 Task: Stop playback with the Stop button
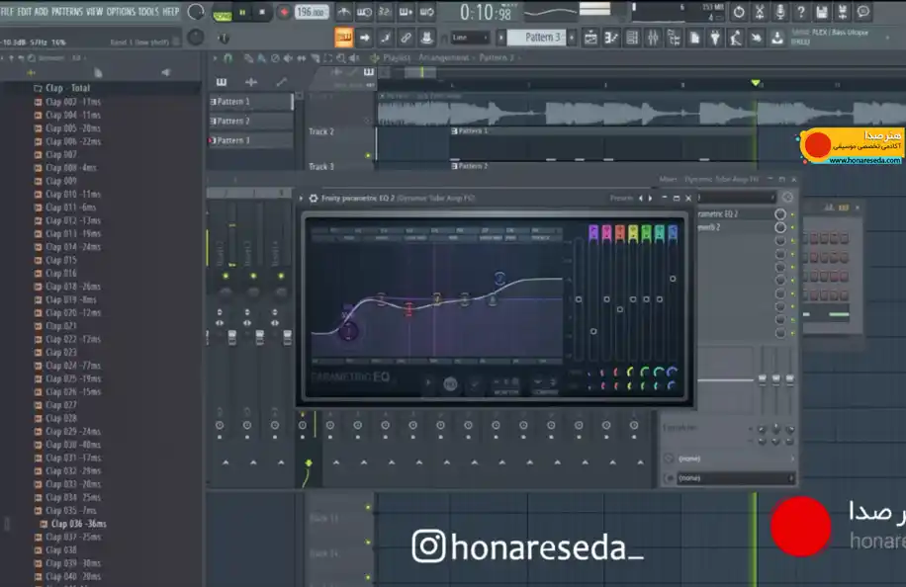coord(262,12)
